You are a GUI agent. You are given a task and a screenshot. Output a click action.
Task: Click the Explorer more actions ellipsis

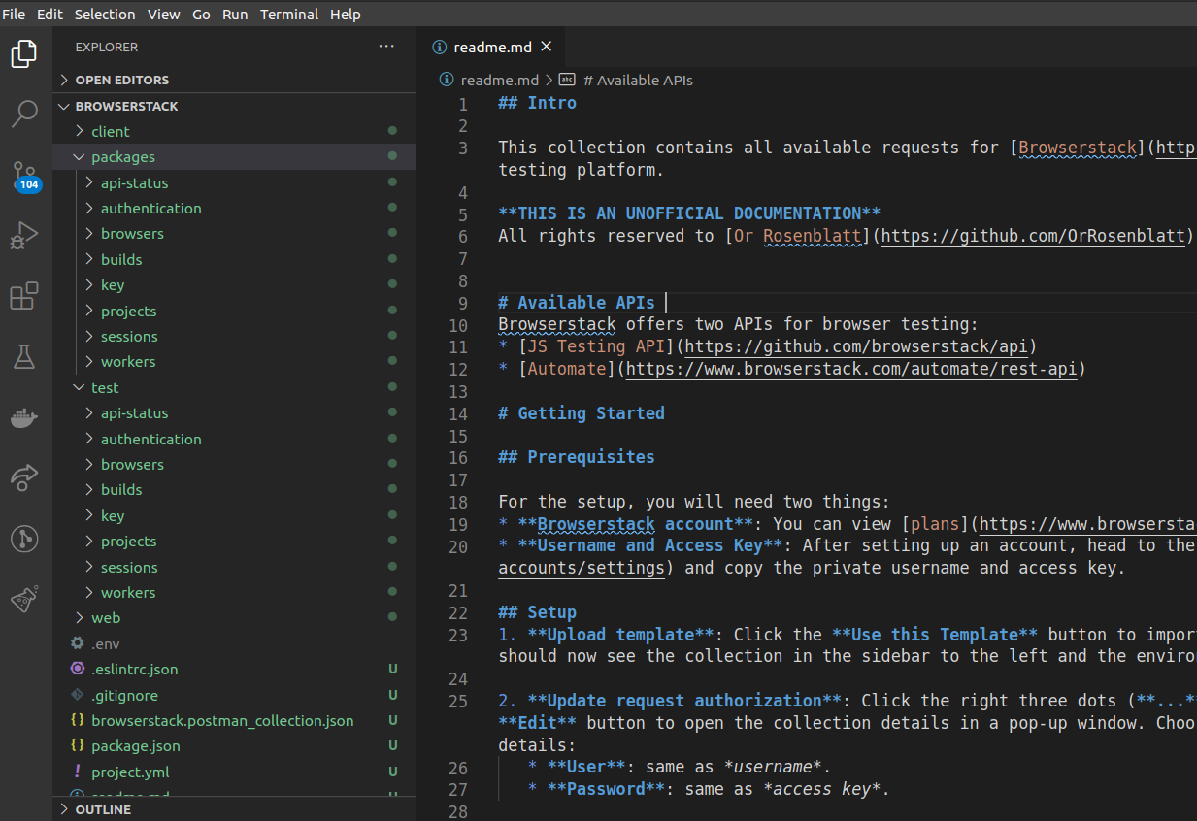[386, 47]
